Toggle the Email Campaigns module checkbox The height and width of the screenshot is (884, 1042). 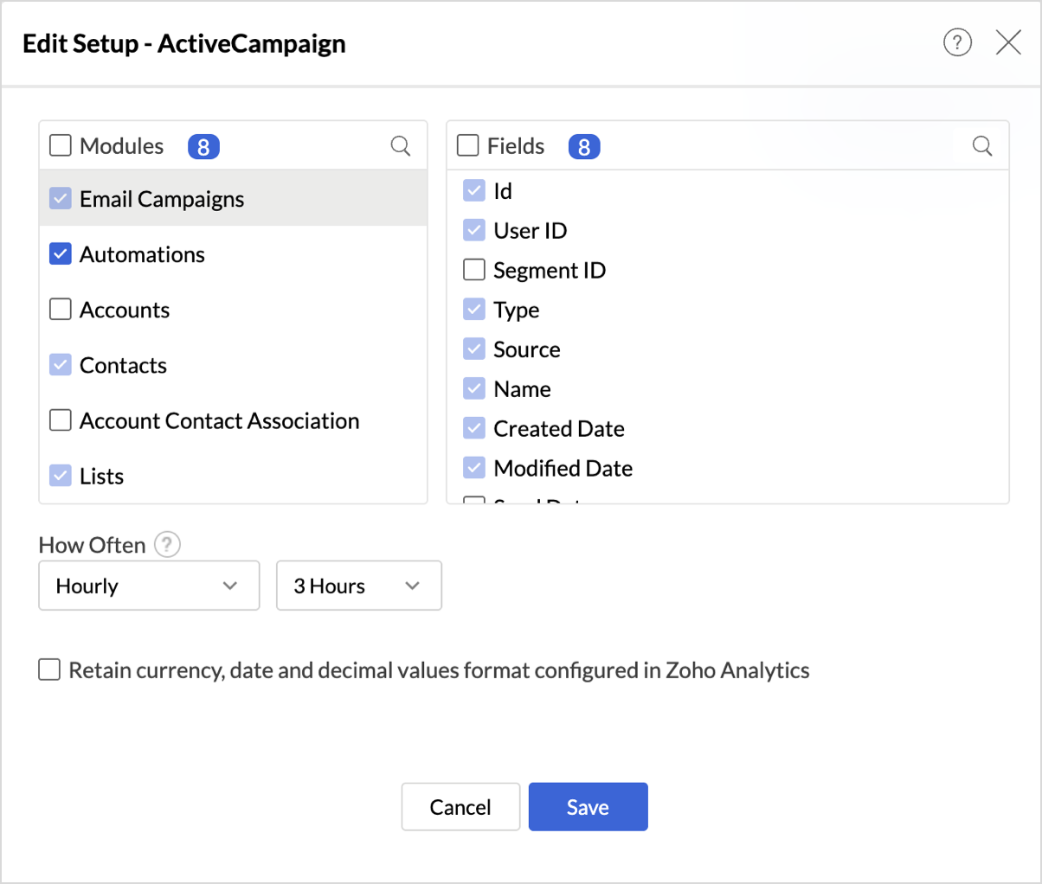61,199
